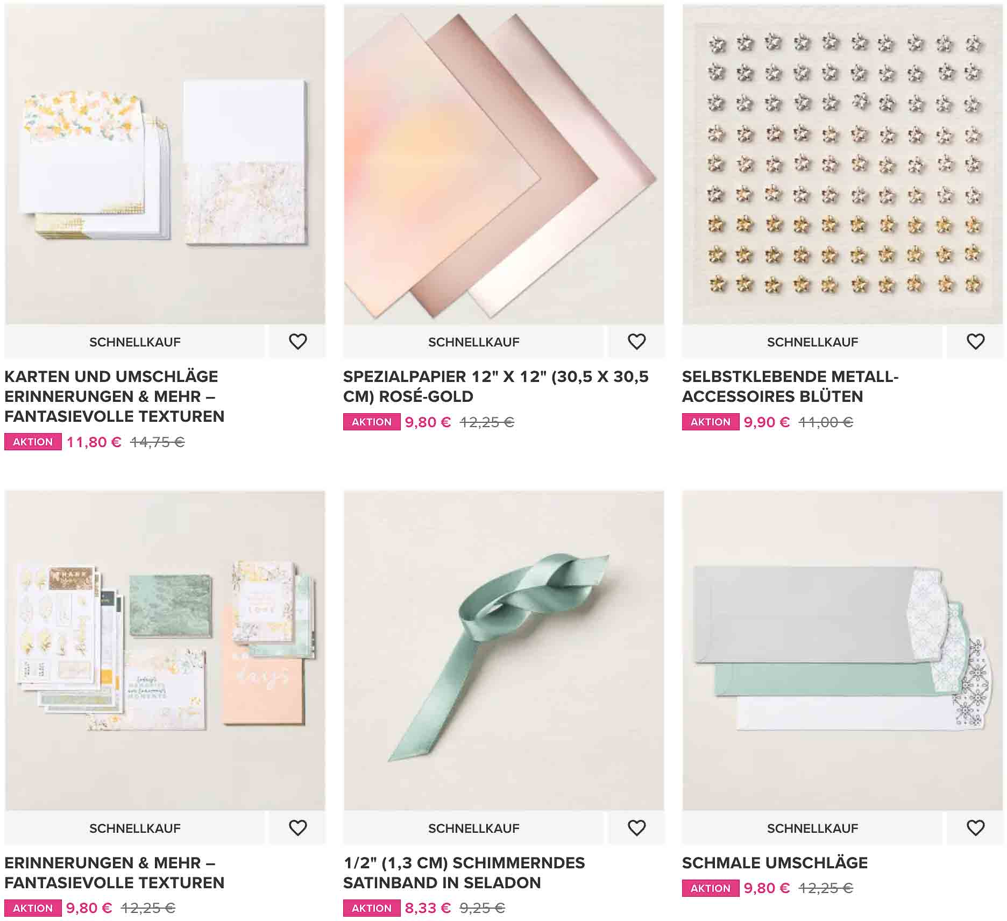This screenshot has height=921, width=1007.
Task: Click Schnellkauf below the Seladon ribbon
Action: tap(474, 828)
